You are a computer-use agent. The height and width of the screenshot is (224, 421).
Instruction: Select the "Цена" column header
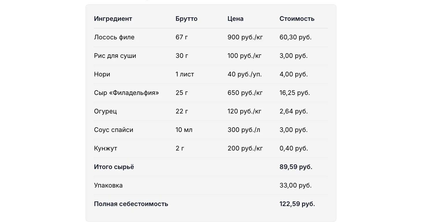click(235, 19)
